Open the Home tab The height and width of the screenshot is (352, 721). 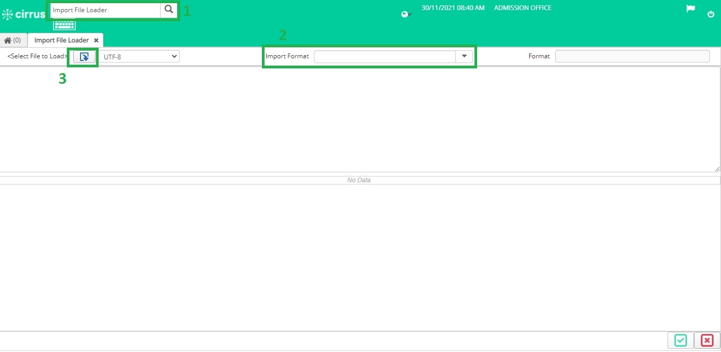click(x=13, y=40)
